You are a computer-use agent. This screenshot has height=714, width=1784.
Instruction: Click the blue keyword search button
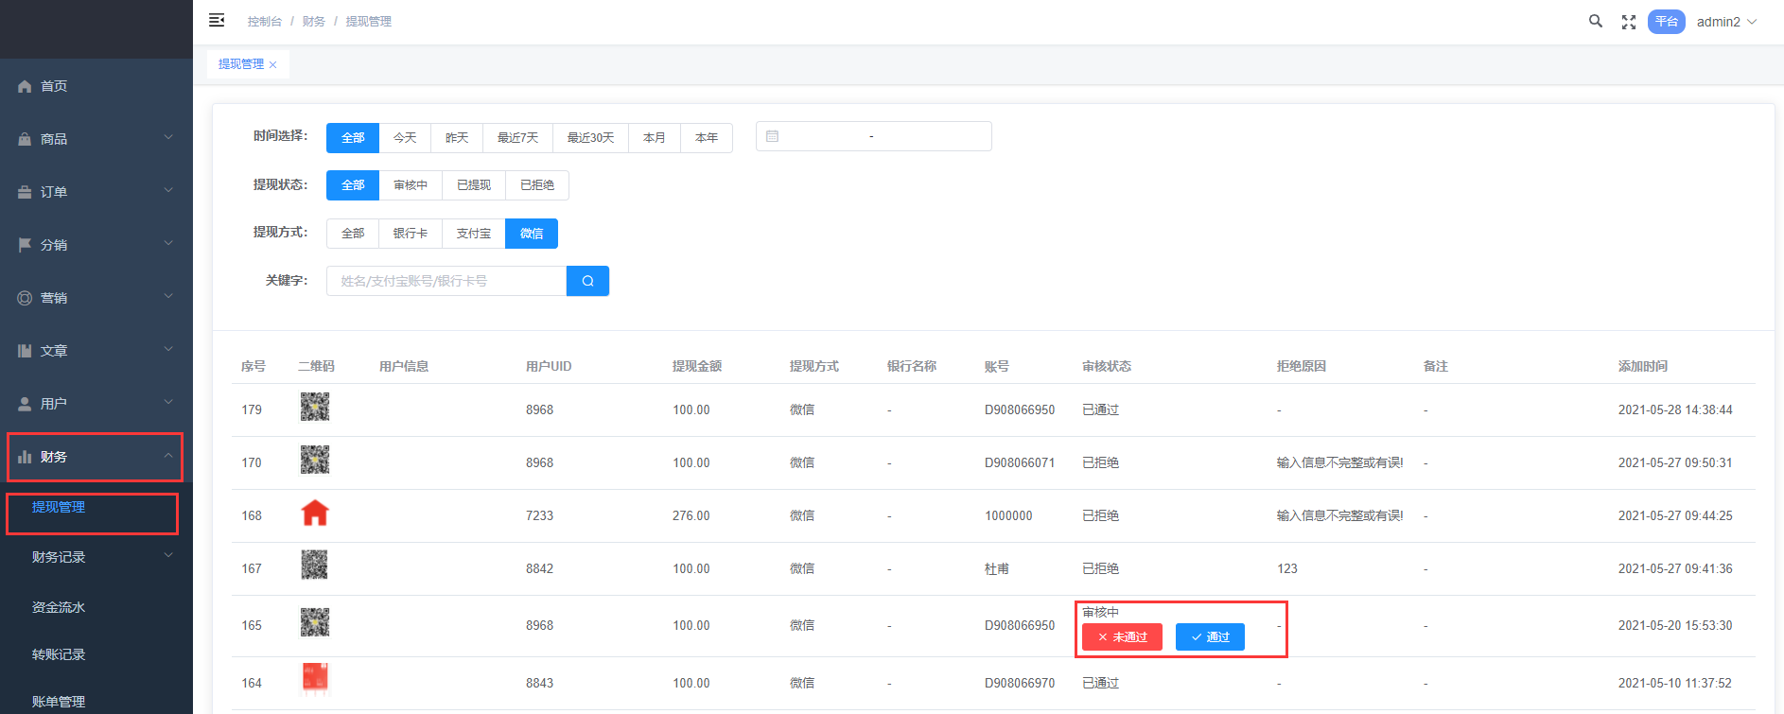pos(587,281)
